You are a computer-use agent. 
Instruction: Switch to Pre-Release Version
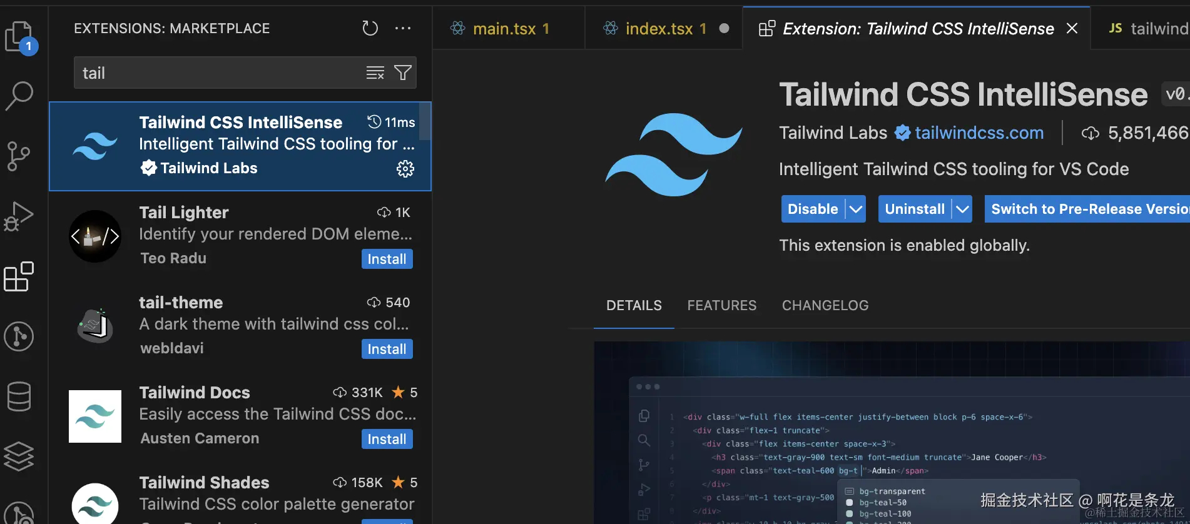[x=1087, y=209]
